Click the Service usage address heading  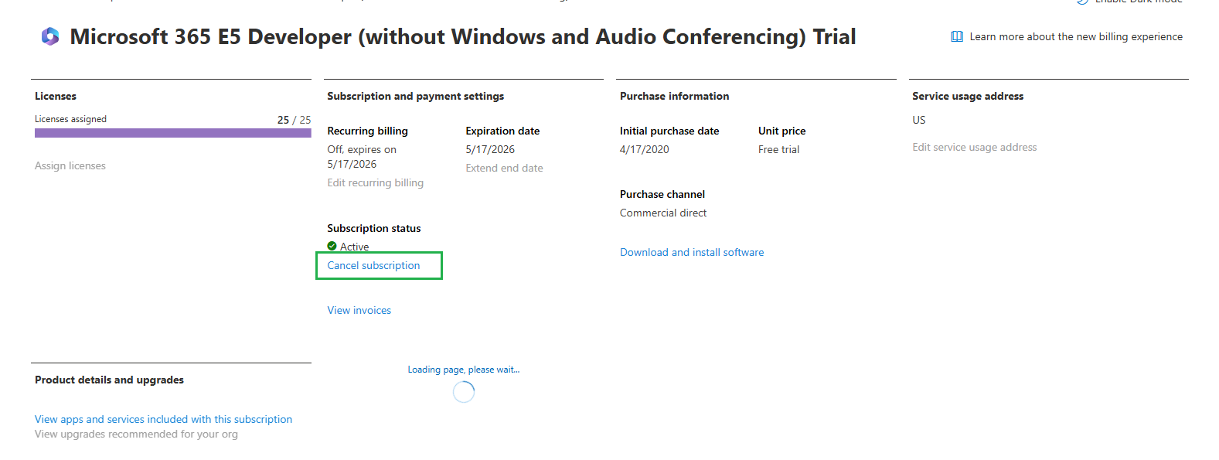(x=968, y=96)
